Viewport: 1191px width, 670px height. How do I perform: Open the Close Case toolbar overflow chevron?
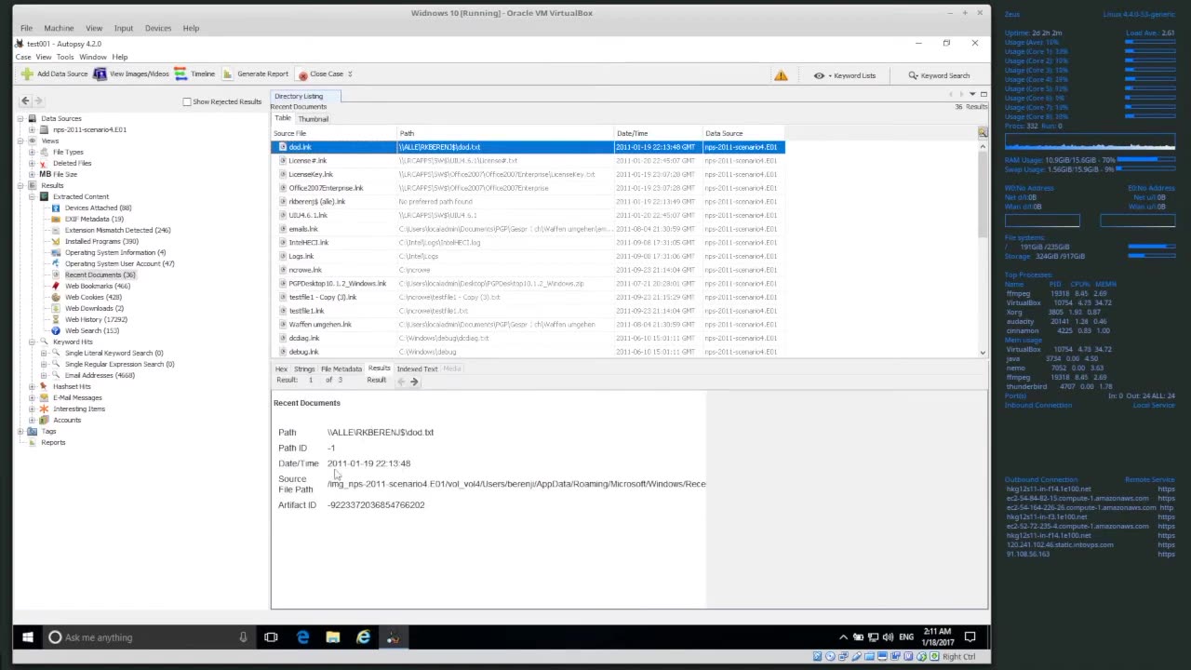350,74
